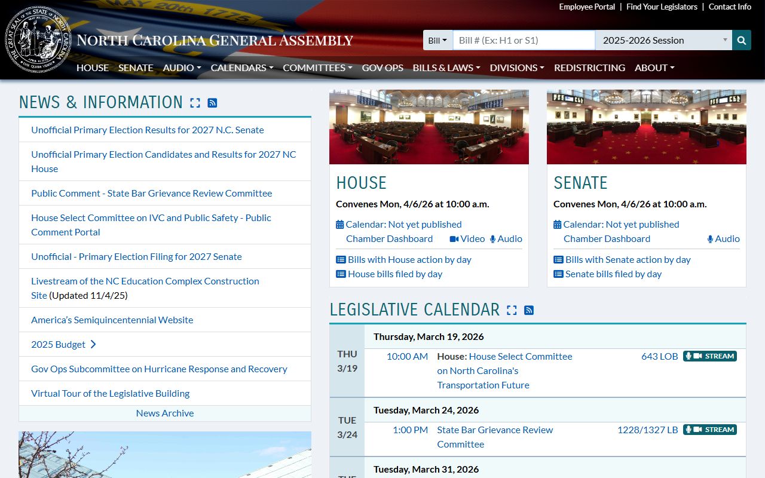This screenshot has width=765, height=478.
Task: Click the 1228/1327 LB room link
Action: click(648, 430)
